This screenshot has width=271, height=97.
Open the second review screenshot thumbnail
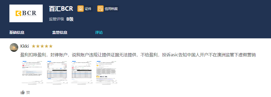(x=57, y=72)
